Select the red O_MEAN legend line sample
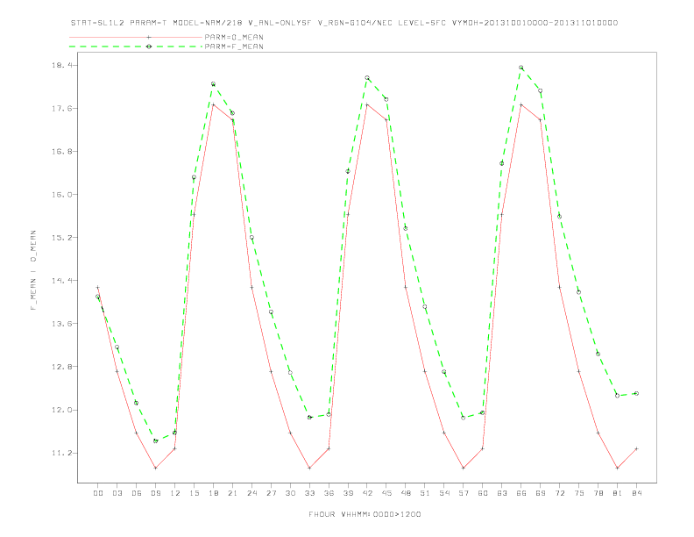Image resolution: width=694 pixels, height=537 pixels. (136, 37)
